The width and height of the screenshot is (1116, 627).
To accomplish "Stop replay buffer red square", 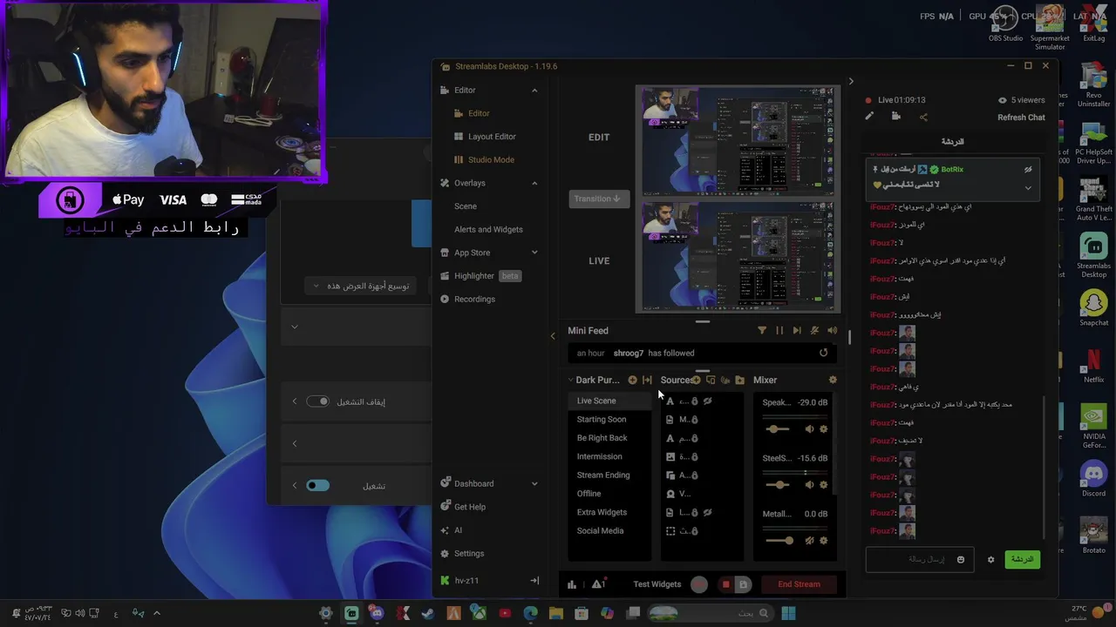I will [725, 584].
